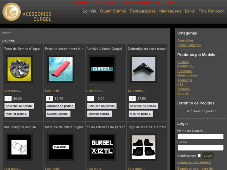Open the red Friso de acabamento thumbnail
This screenshot has width=227, height=170.
click(61, 69)
